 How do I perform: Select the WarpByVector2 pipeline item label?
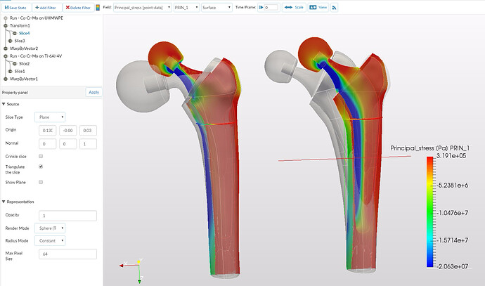pos(24,48)
